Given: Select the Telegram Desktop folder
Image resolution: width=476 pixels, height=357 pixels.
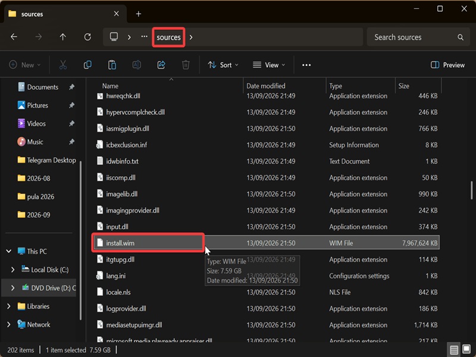Looking at the screenshot, I should pos(47,160).
